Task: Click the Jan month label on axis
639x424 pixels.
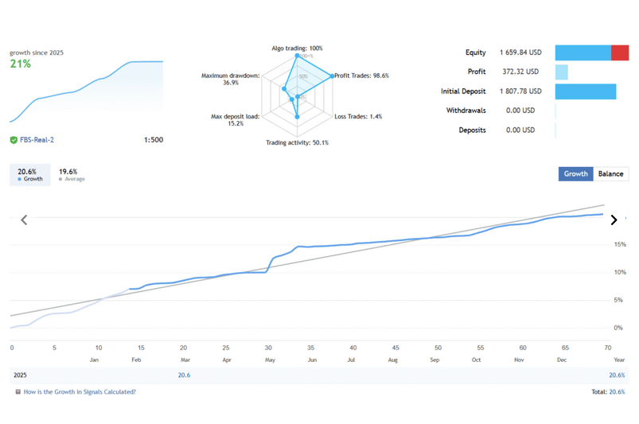Action: point(94,360)
